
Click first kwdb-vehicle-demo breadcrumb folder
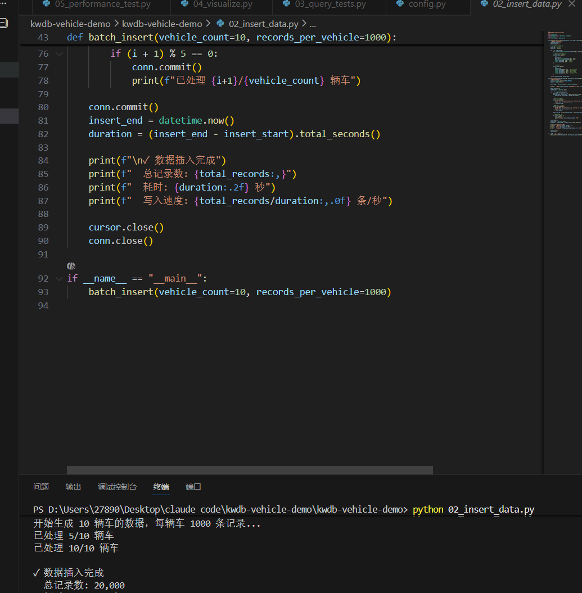70,24
